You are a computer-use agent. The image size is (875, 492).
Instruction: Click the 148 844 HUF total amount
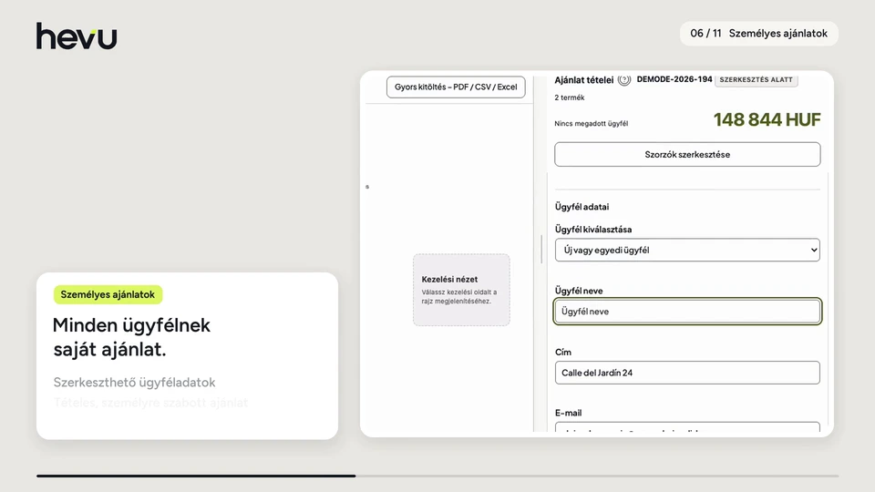[767, 119]
